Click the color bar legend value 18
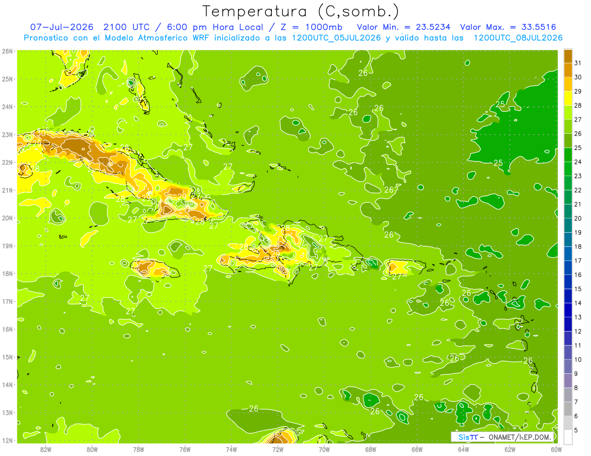This screenshot has width=591, height=456. click(x=578, y=246)
